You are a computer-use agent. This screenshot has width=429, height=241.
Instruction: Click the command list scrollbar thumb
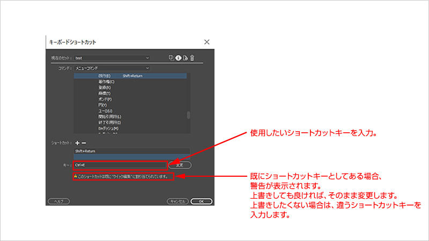189,115
